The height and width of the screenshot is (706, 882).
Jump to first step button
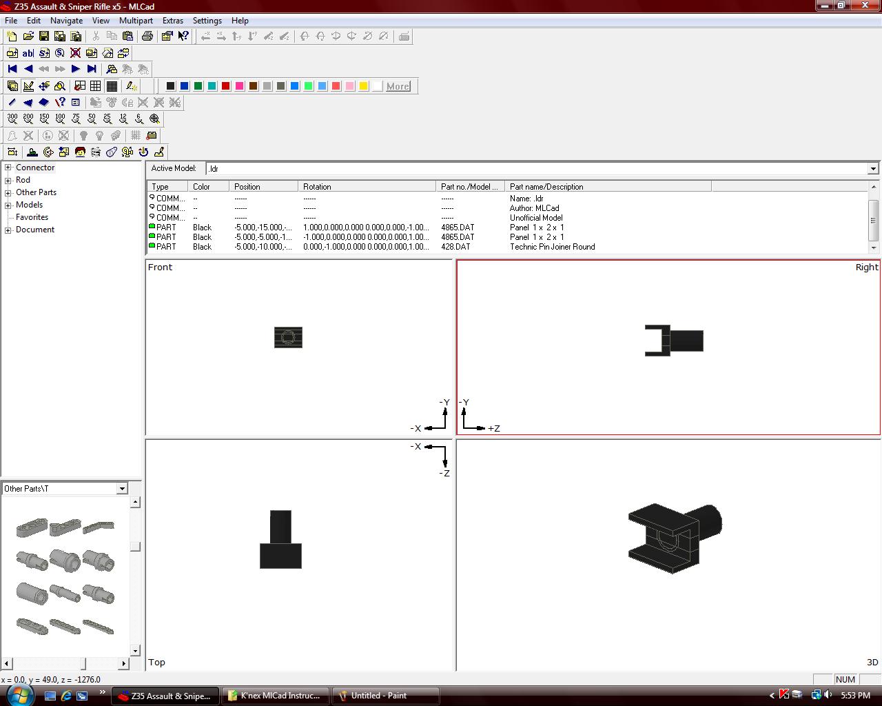pos(12,69)
